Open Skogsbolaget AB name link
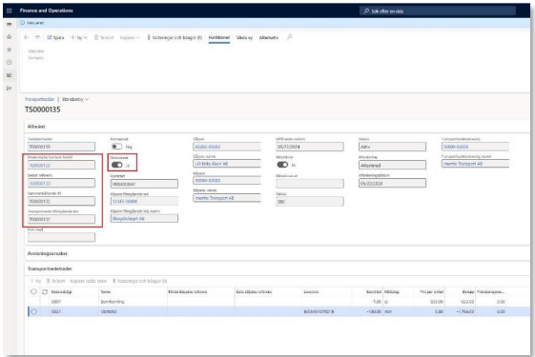 [x=129, y=218]
